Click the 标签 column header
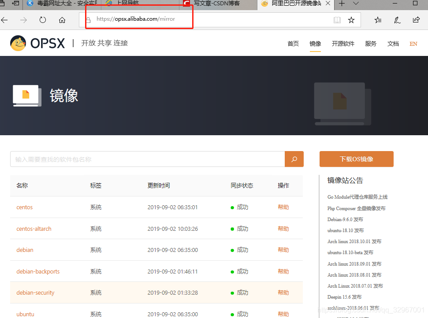Viewport: 428px width, 318px height. click(96, 185)
